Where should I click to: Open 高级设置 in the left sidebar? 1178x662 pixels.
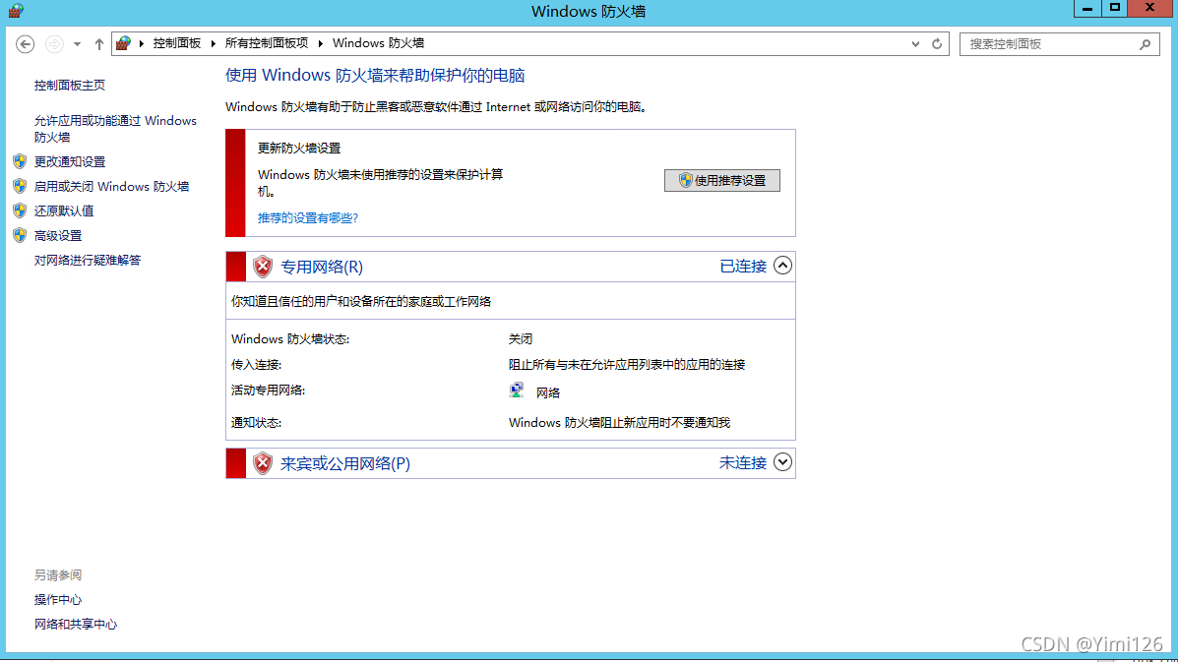[58, 235]
